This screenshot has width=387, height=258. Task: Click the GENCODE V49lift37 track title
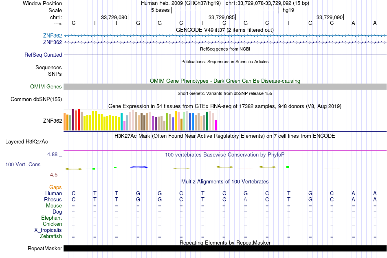tap(224, 30)
